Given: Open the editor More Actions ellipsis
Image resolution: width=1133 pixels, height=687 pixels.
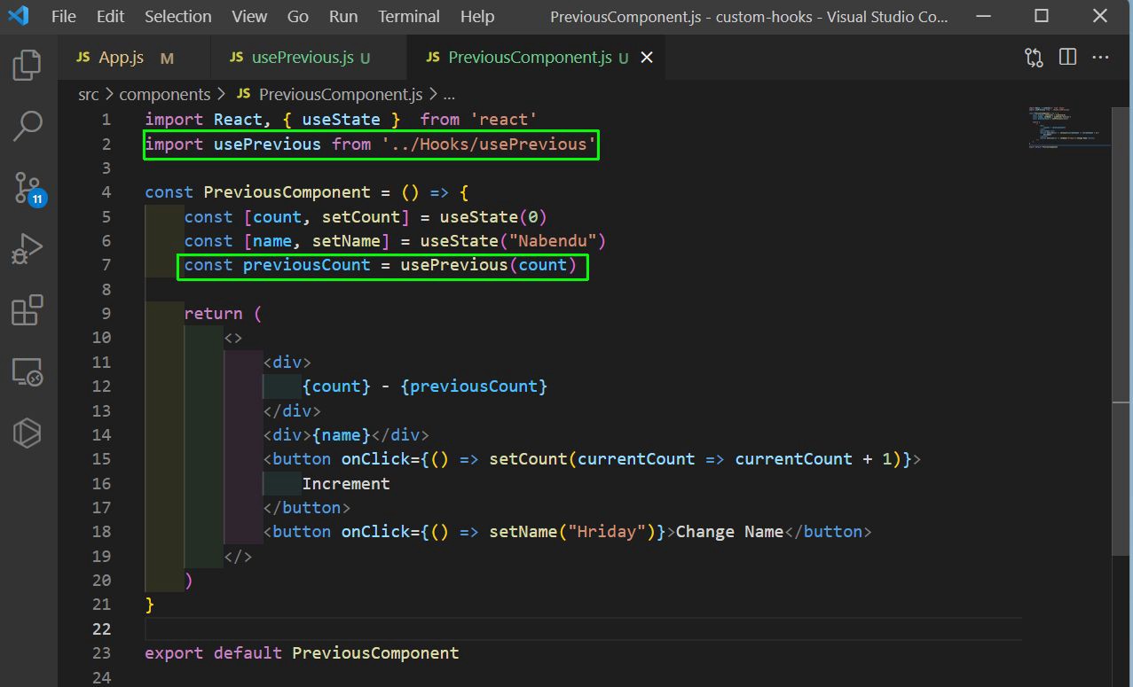Looking at the screenshot, I should pos(1101,58).
